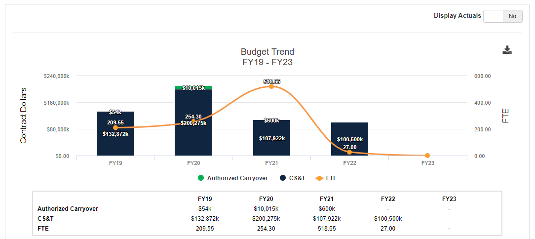Select the FY21 CS&T bar
This screenshot has height=239, width=535.
[271, 138]
